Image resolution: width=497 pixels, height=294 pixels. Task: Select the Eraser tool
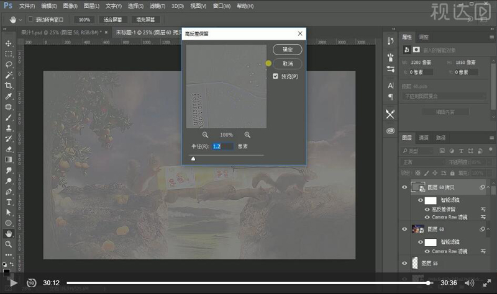tap(9, 149)
